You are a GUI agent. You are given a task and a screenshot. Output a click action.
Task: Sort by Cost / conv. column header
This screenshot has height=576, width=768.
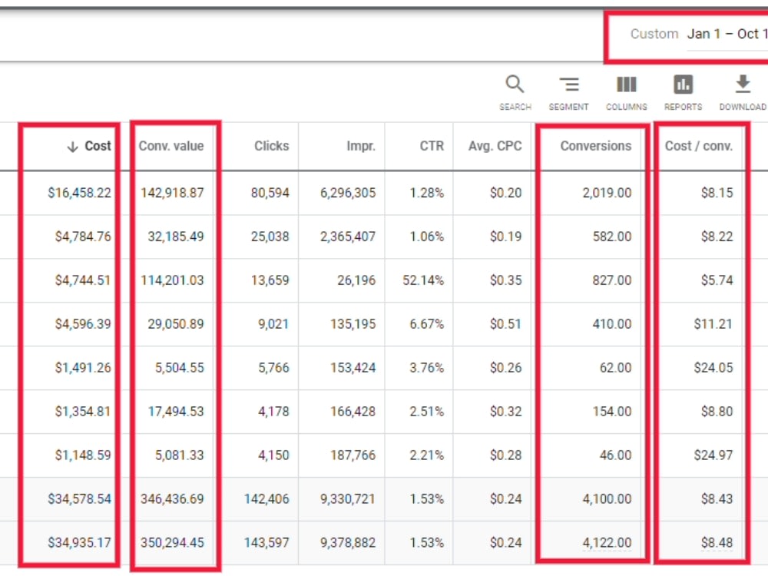coord(698,146)
